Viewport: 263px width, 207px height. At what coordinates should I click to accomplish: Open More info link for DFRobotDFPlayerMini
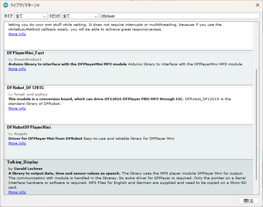(17, 143)
